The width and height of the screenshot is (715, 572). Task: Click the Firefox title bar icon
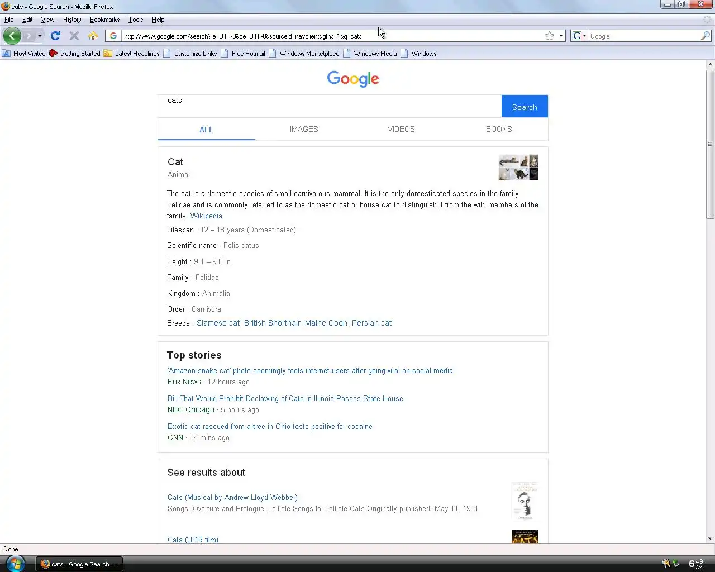tap(6, 7)
